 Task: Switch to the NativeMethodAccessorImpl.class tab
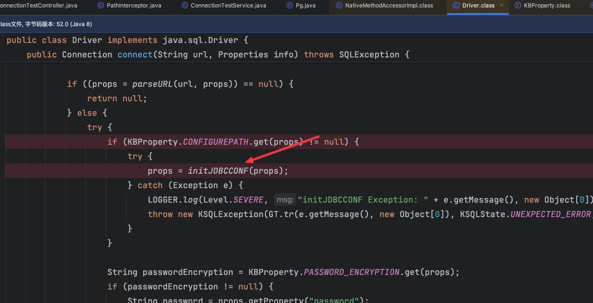[x=389, y=6]
